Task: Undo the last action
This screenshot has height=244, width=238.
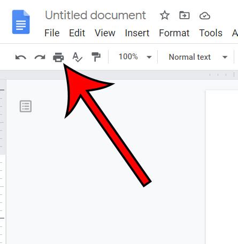Action: [x=21, y=57]
